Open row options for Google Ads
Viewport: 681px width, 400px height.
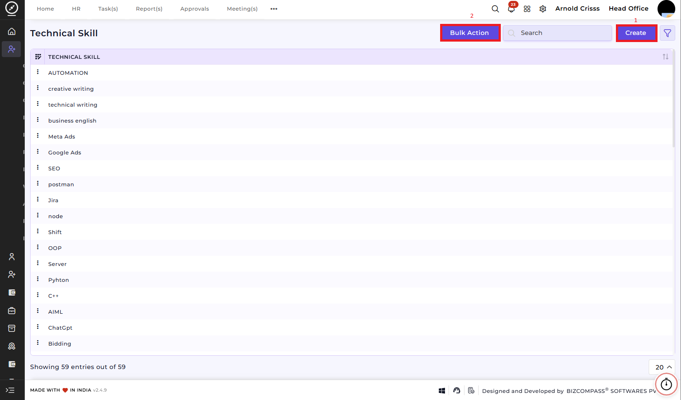point(38,151)
